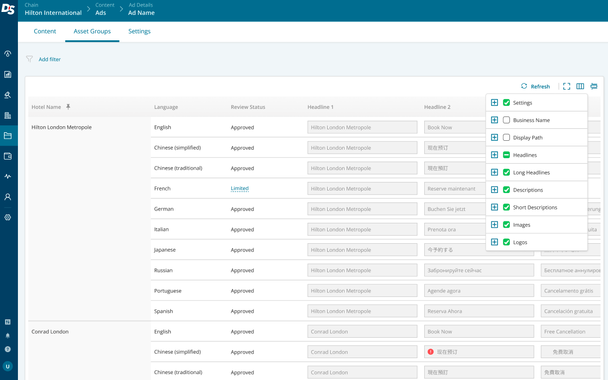Viewport: 608px width, 380px height.
Task: Open the user profile icon in sidebar
Action: click(7, 197)
